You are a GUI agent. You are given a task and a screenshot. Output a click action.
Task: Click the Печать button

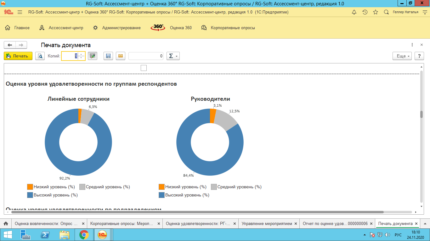18,56
